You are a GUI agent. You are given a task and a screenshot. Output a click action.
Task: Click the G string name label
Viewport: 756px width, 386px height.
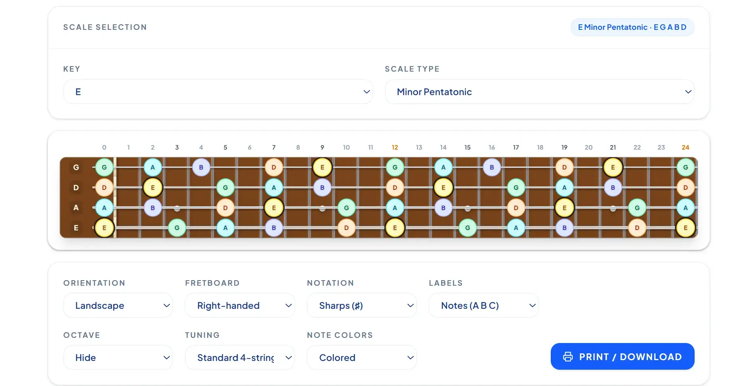tap(76, 167)
